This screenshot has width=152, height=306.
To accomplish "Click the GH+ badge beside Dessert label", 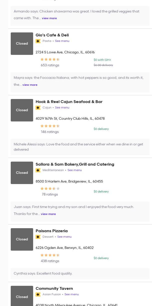I will click(x=38, y=237).
